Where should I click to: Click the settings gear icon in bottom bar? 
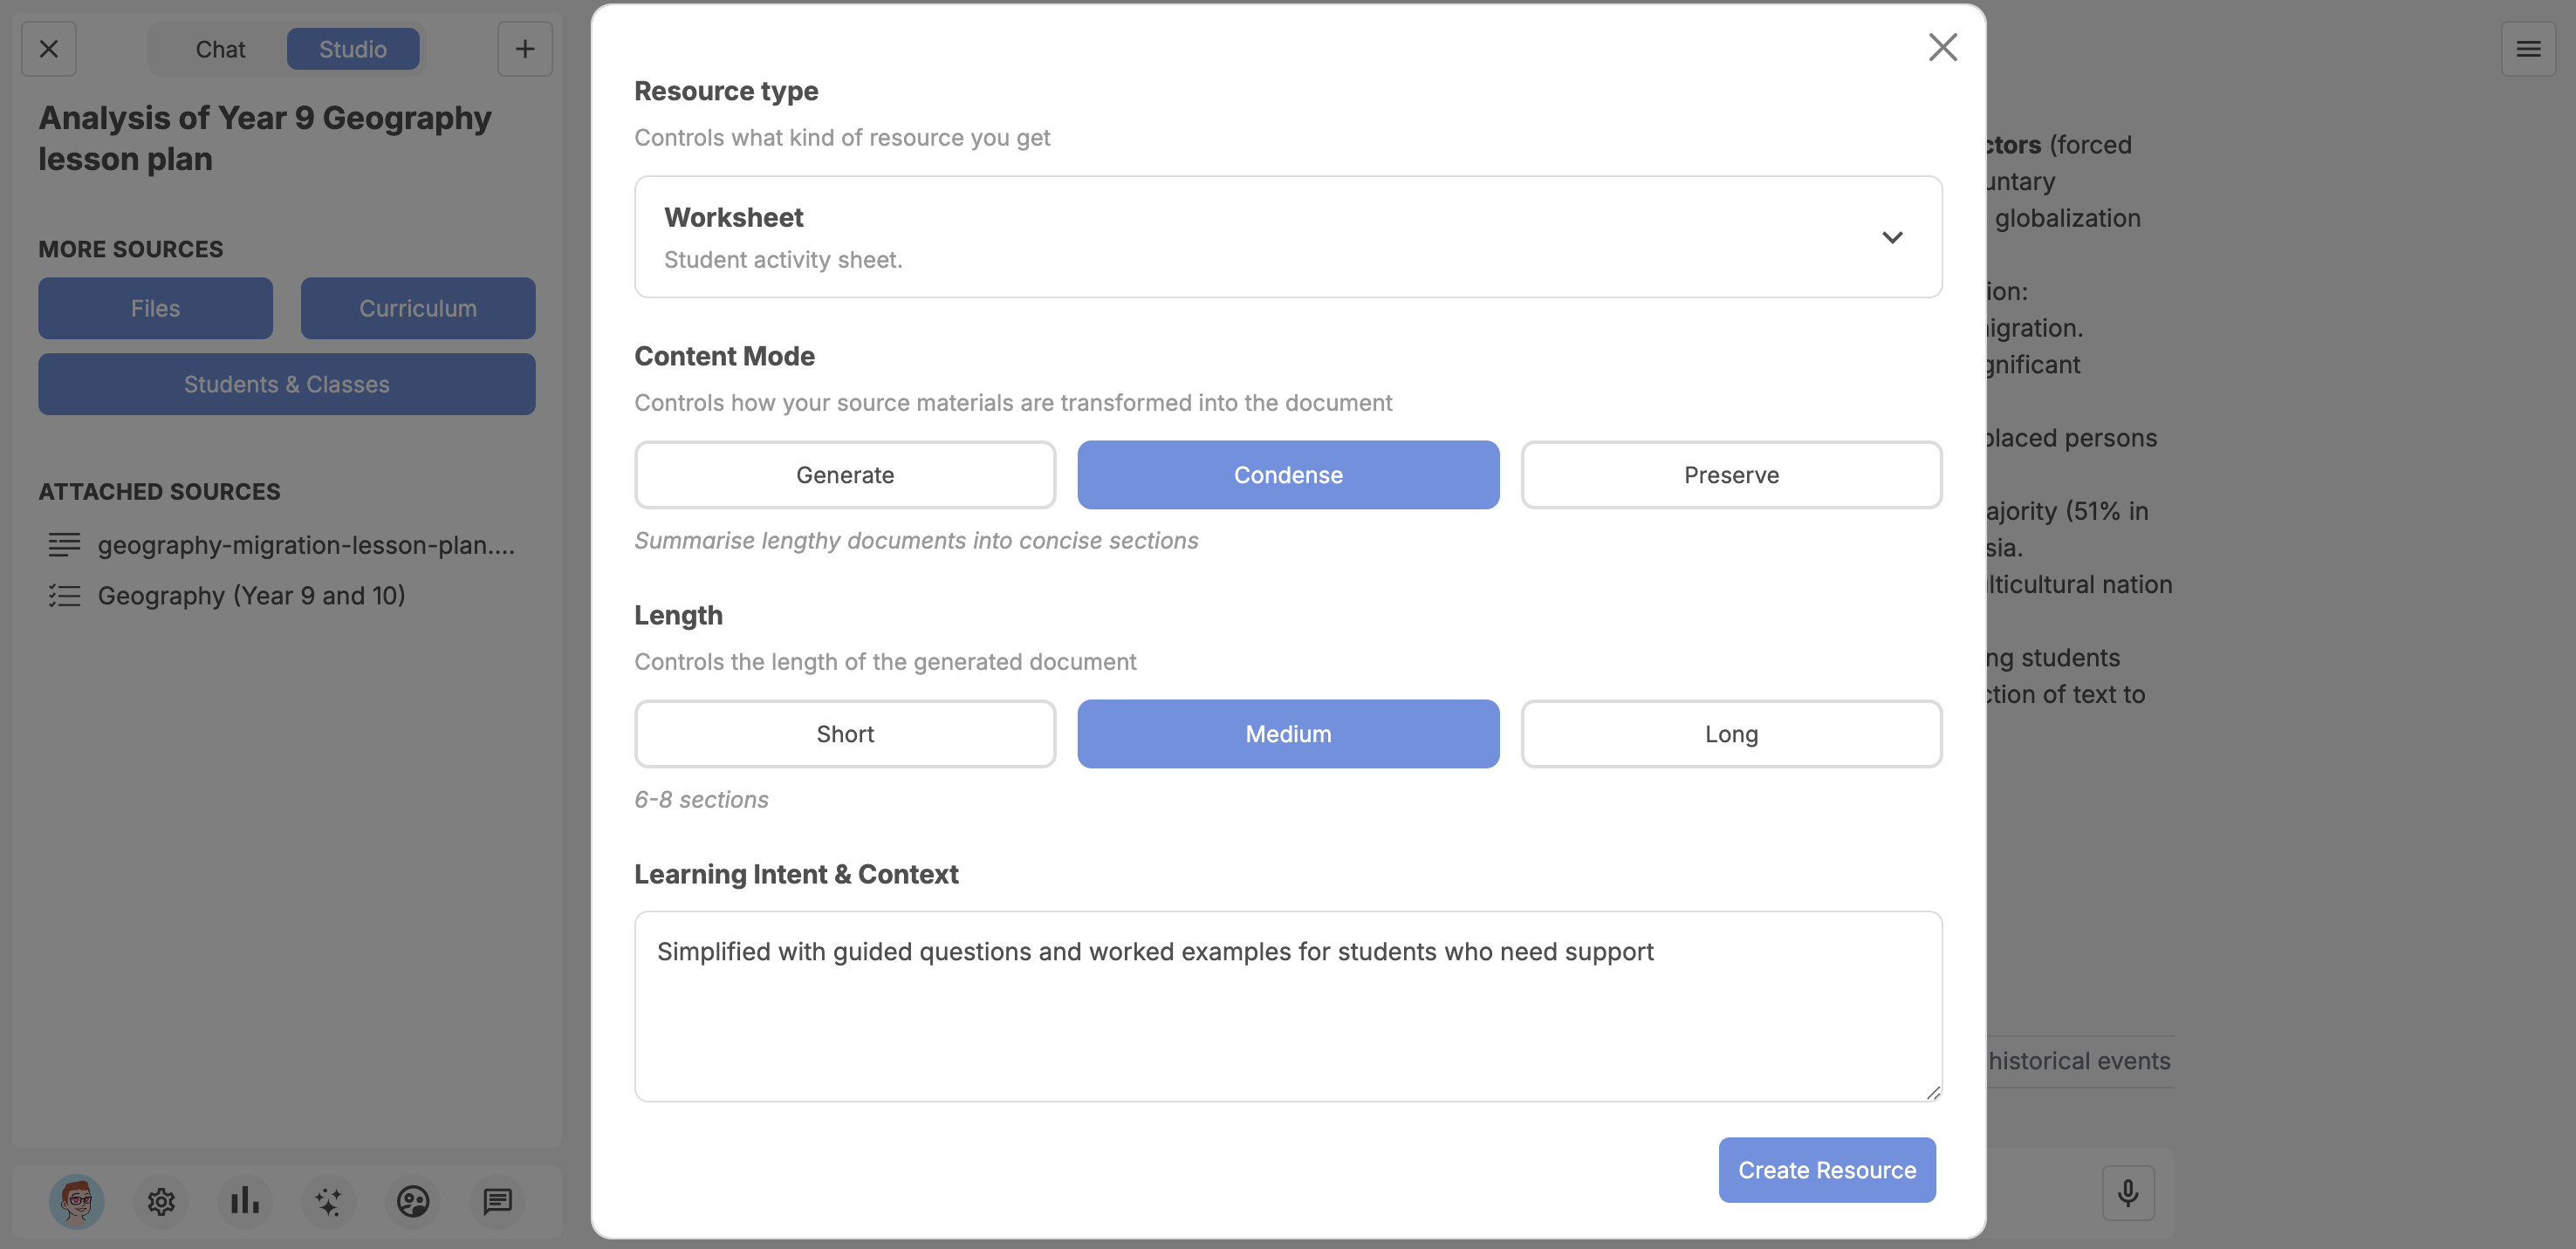click(x=161, y=1201)
